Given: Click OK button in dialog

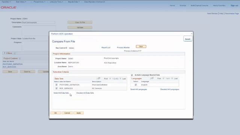Looking at the screenshot, I should (x=55, y=113).
